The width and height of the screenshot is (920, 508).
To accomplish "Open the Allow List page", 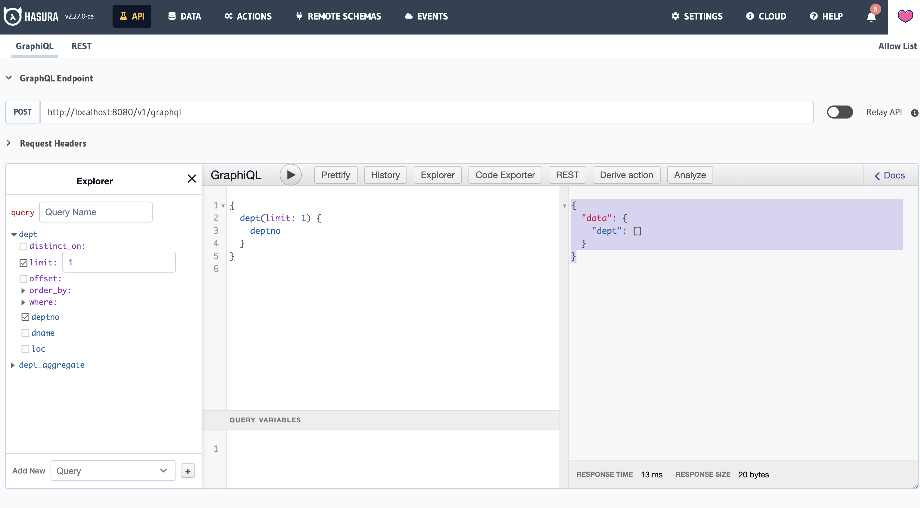I will pyautogui.click(x=897, y=46).
